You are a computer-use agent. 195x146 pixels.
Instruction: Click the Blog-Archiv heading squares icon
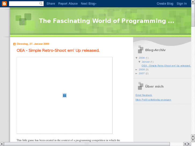[141, 50]
